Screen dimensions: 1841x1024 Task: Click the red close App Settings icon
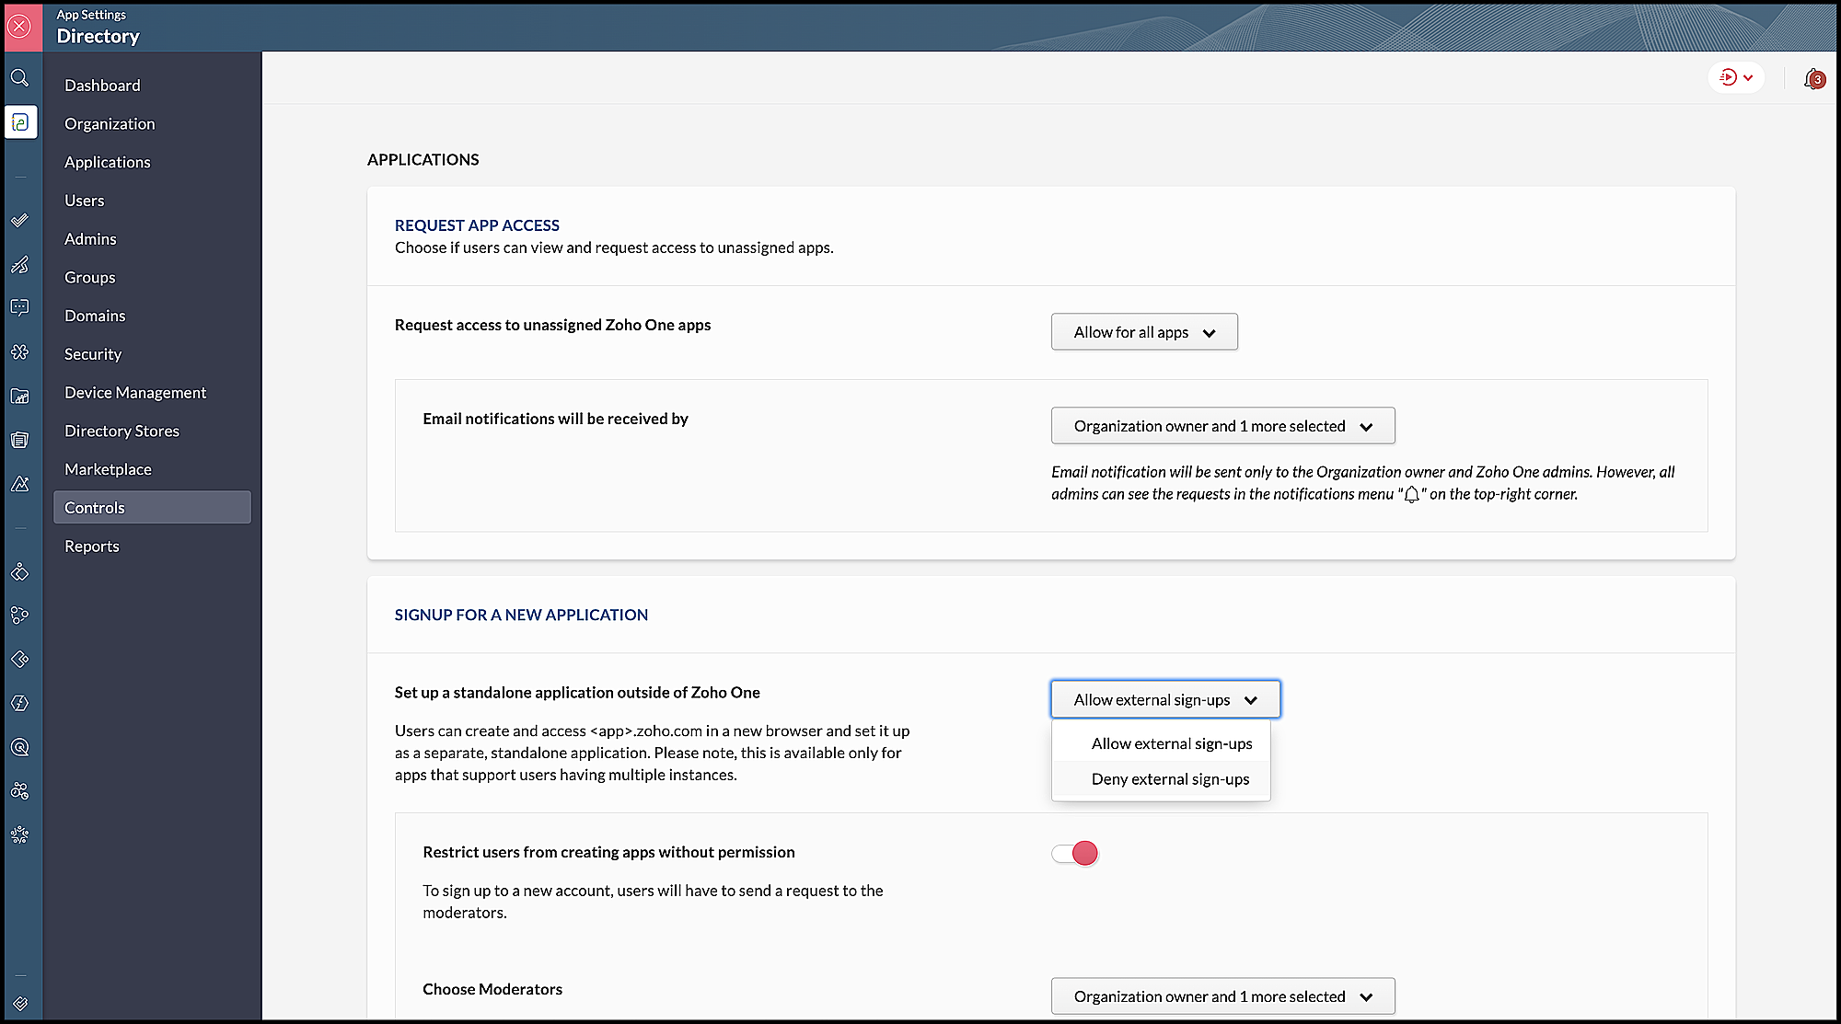click(x=20, y=27)
